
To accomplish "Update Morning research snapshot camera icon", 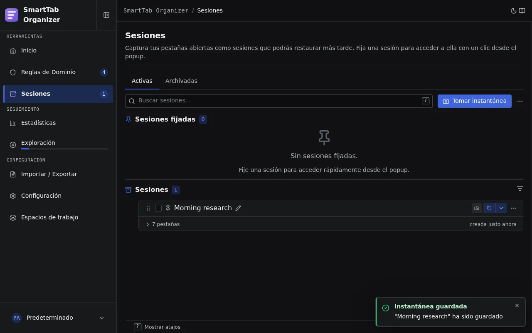I will click(477, 208).
